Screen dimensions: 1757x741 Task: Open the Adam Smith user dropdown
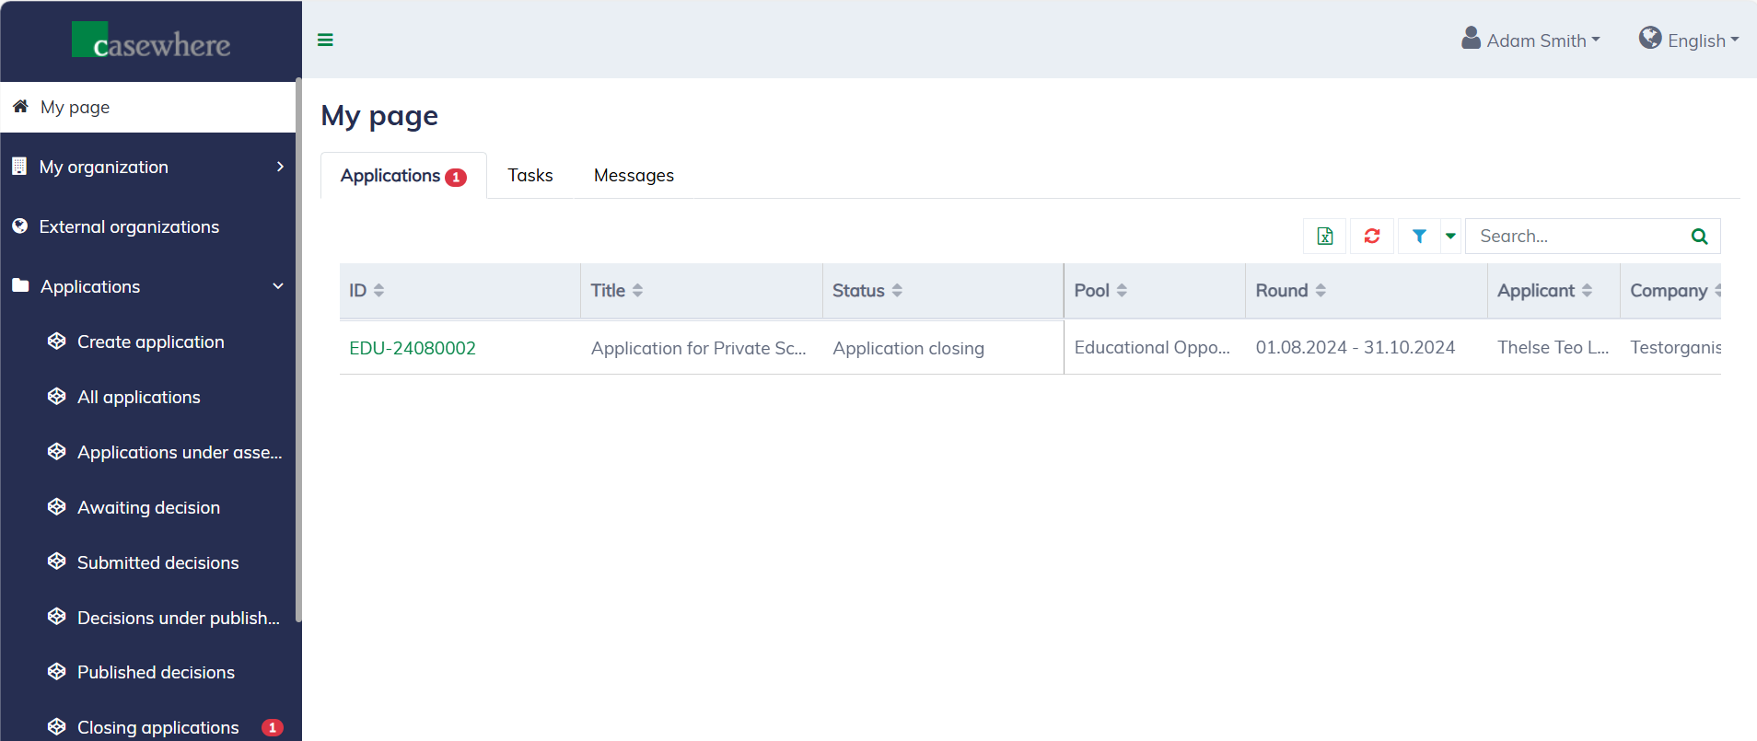pos(1531,41)
